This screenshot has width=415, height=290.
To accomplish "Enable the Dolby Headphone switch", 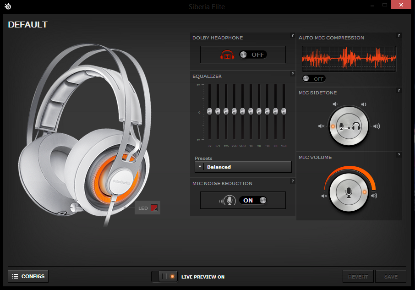I will (x=252, y=55).
